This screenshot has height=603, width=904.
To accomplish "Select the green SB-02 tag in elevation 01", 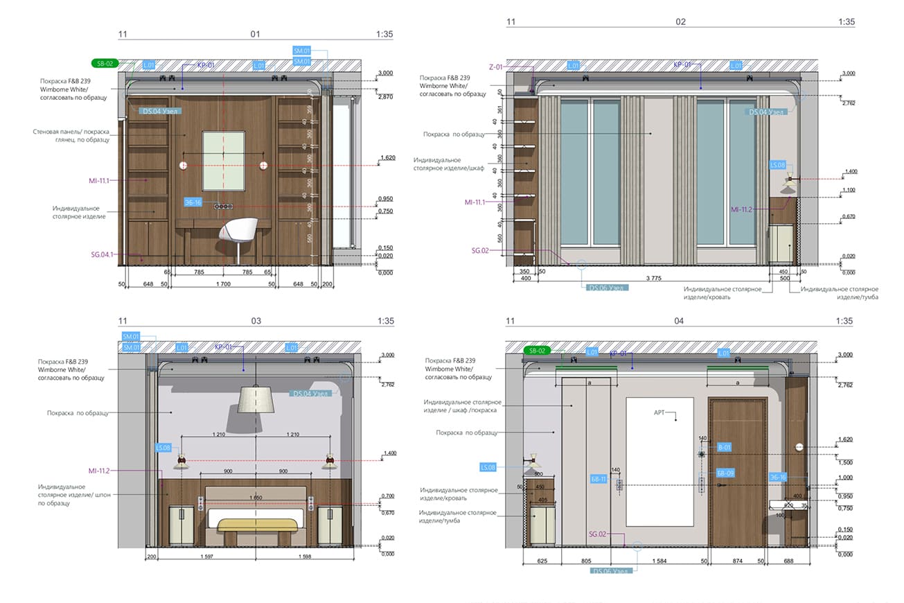I will click(105, 63).
